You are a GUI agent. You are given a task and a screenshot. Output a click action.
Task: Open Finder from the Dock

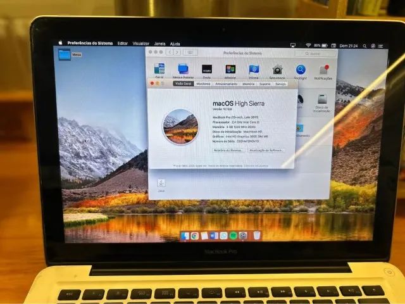(185, 236)
